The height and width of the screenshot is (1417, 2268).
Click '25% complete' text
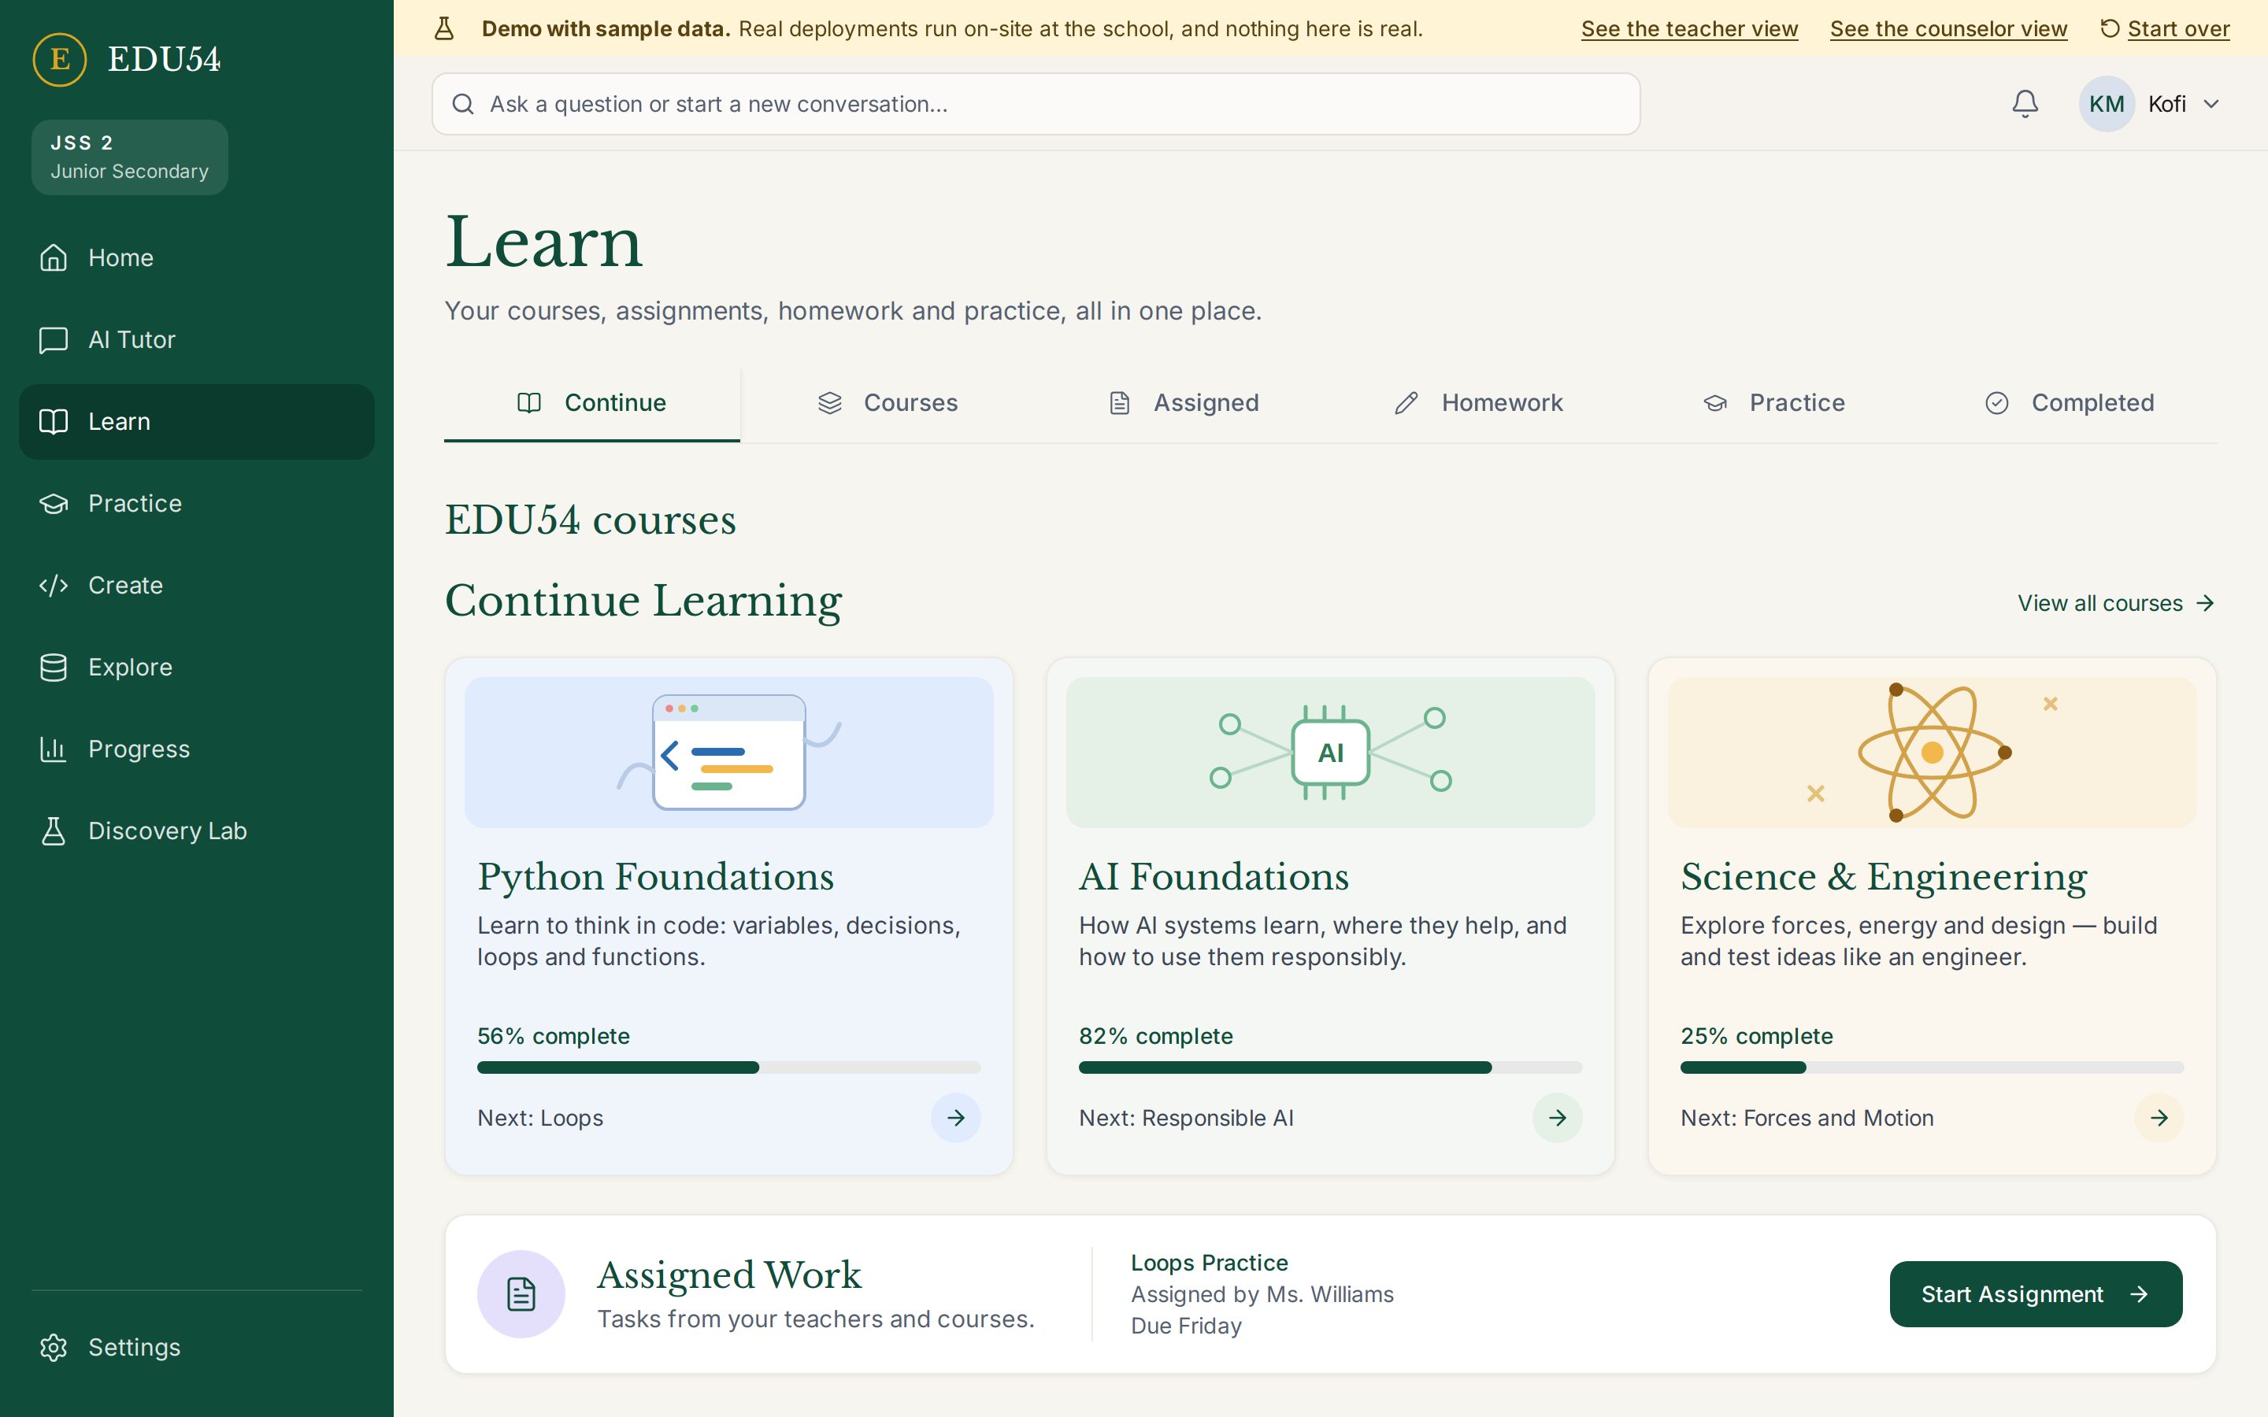click(1756, 1037)
